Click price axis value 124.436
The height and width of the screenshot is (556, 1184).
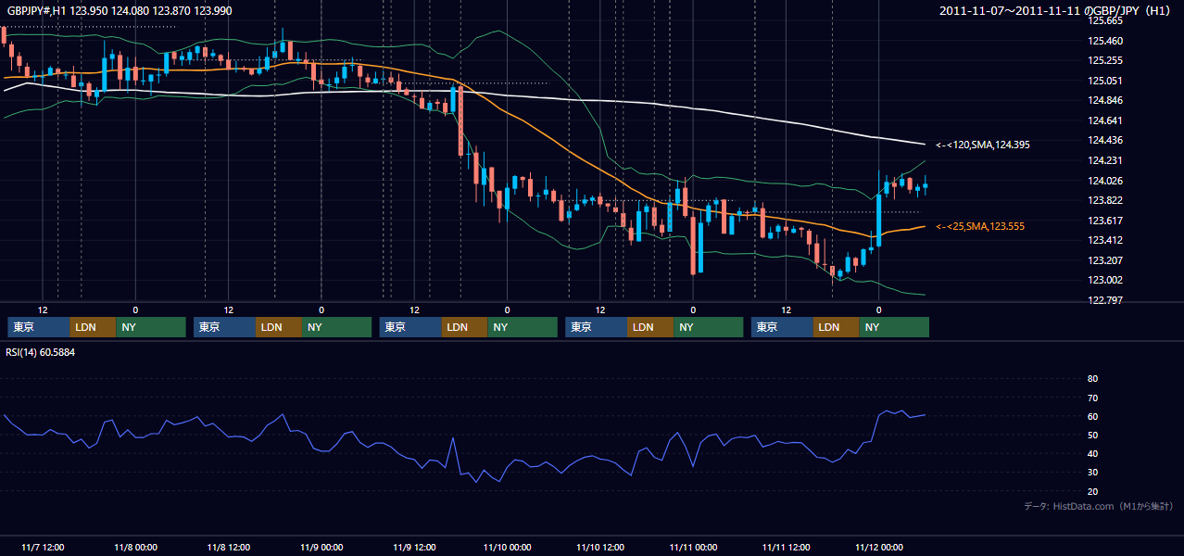click(x=1104, y=140)
